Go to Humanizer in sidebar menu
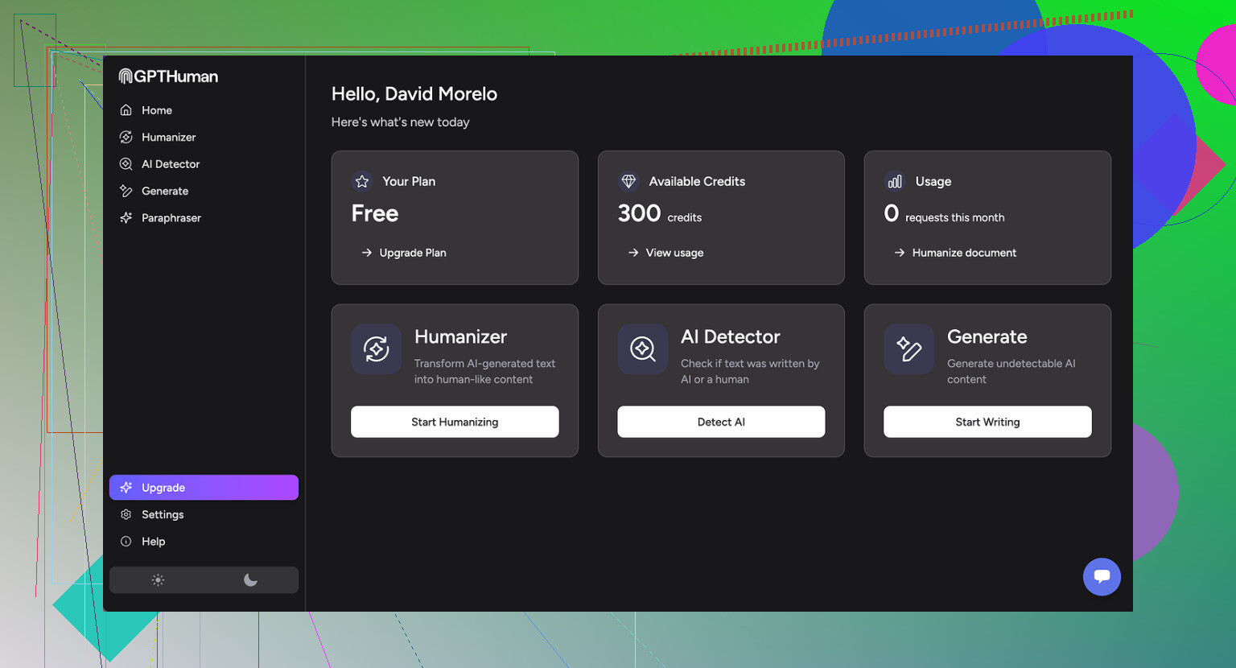The height and width of the screenshot is (668, 1236). click(168, 138)
